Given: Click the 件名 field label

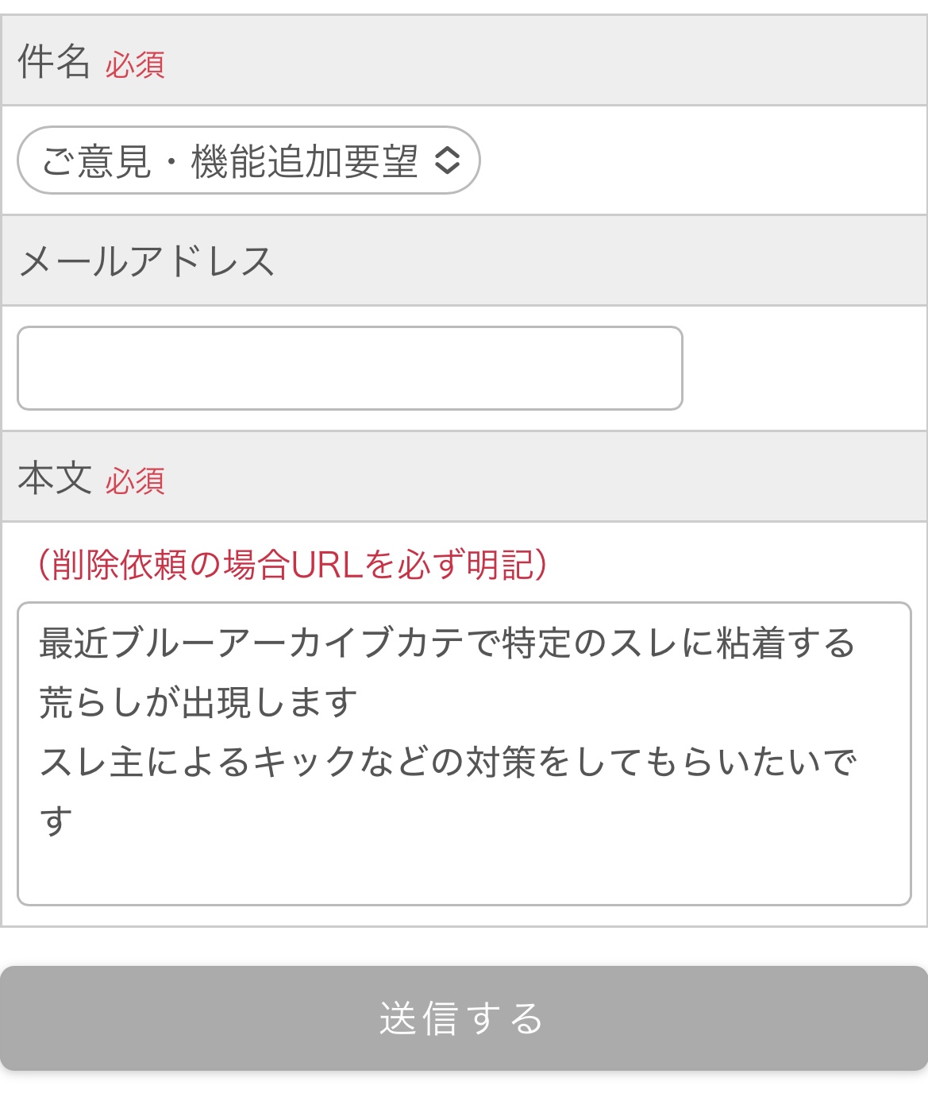Looking at the screenshot, I should click(x=54, y=61).
